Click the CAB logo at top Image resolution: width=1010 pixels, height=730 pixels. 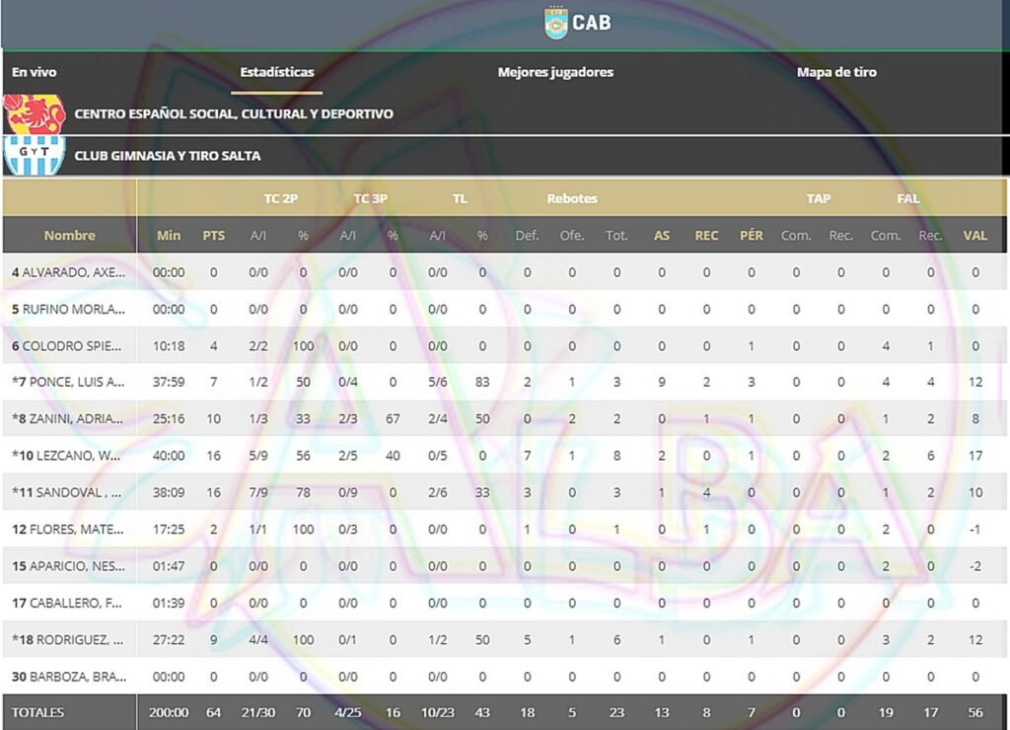click(578, 22)
